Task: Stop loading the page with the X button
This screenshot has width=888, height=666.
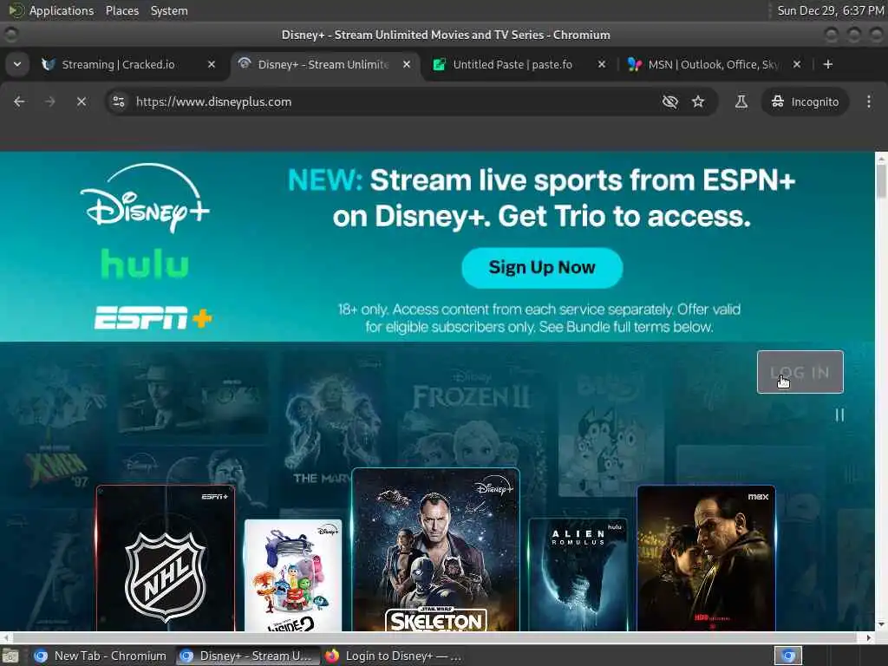Action: (81, 101)
